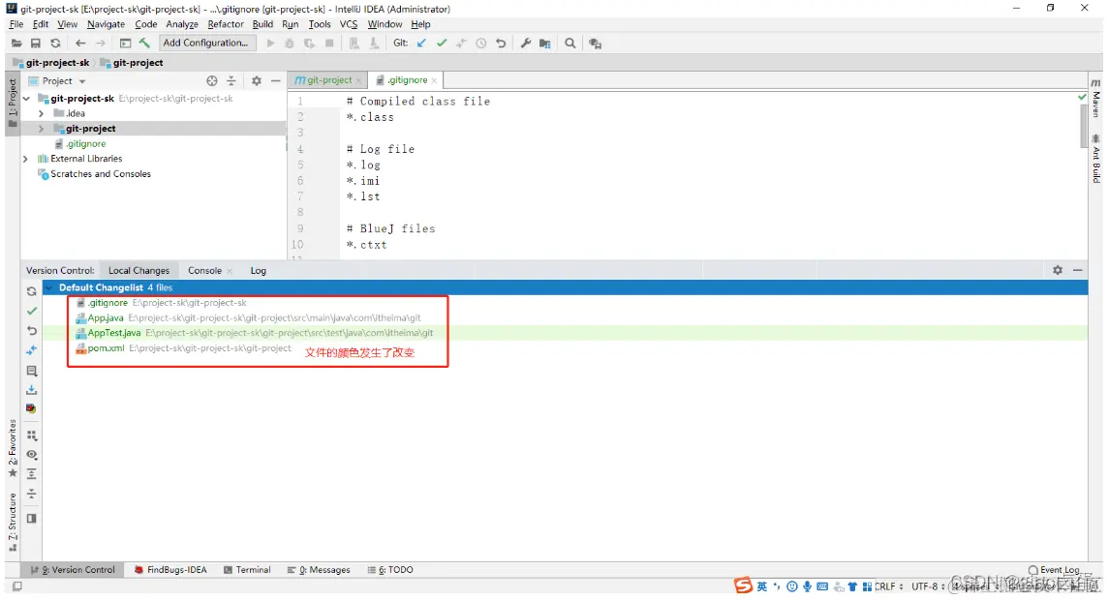Switch to the Log tab
This screenshot has height=601, width=1108.
(258, 270)
